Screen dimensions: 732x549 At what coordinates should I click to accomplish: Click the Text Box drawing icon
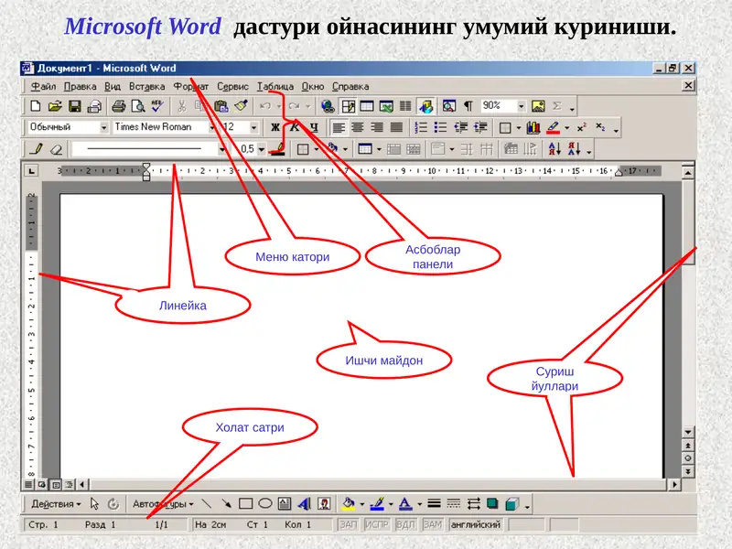pyautogui.click(x=285, y=504)
